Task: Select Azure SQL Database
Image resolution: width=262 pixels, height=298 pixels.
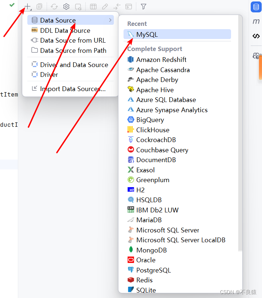Action: (177, 99)
